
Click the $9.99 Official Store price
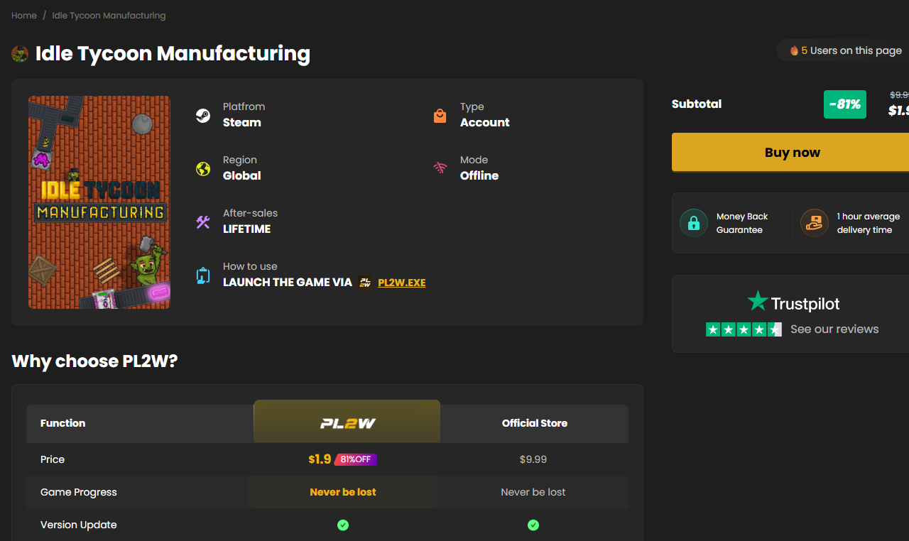(533, 459)
